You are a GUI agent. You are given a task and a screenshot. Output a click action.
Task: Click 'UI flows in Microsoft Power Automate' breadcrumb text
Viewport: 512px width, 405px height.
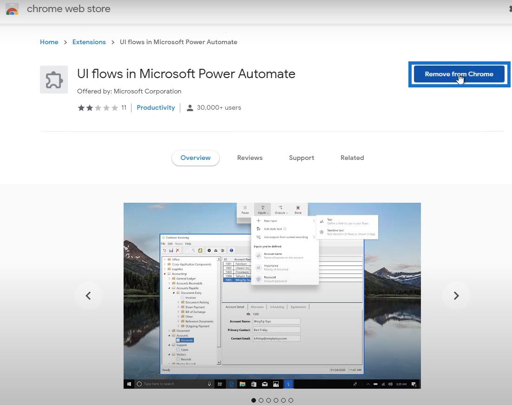pos(178,42)
